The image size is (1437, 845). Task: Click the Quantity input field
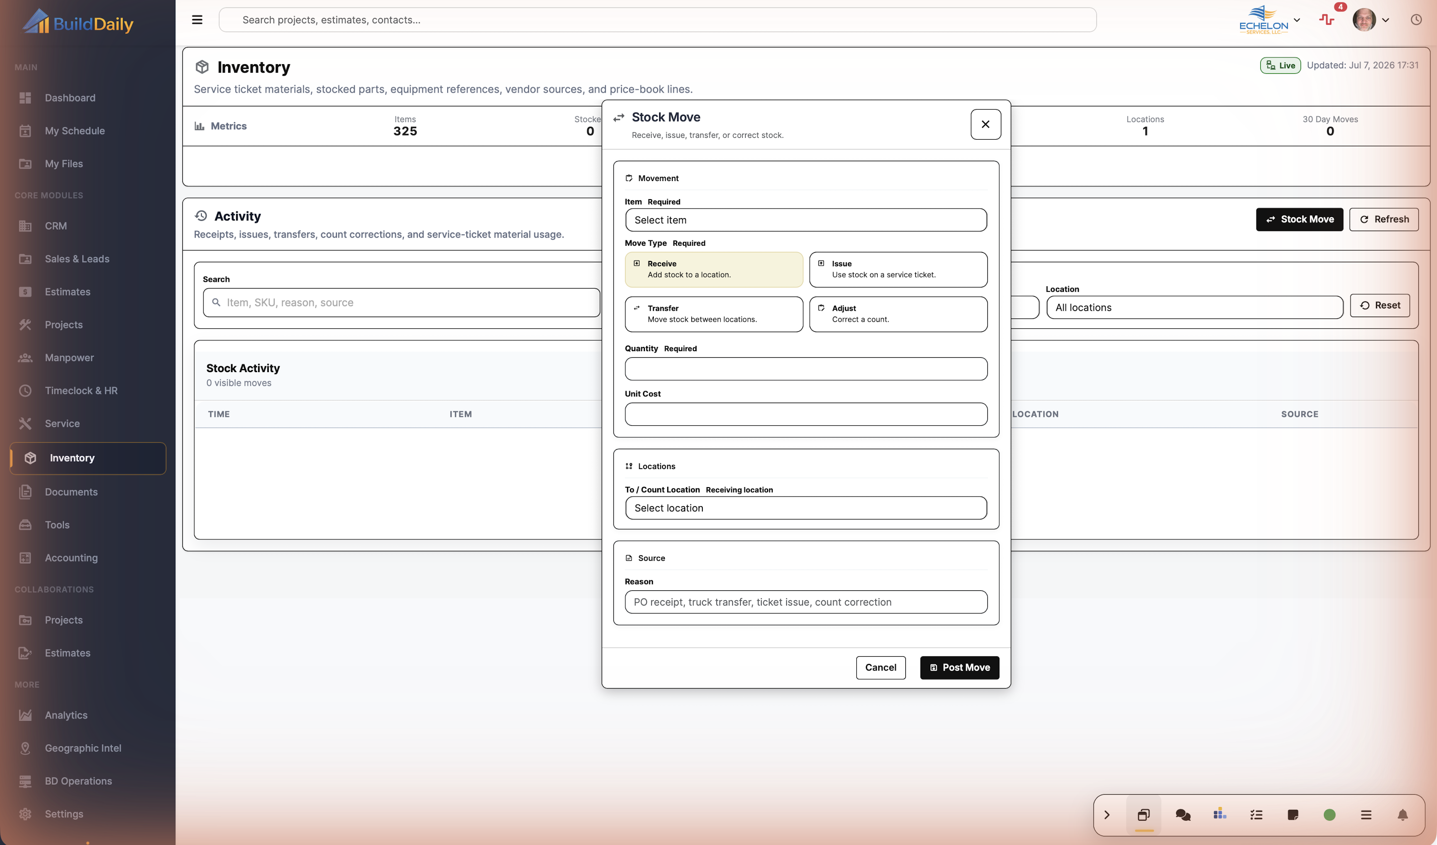pos(806,369)
